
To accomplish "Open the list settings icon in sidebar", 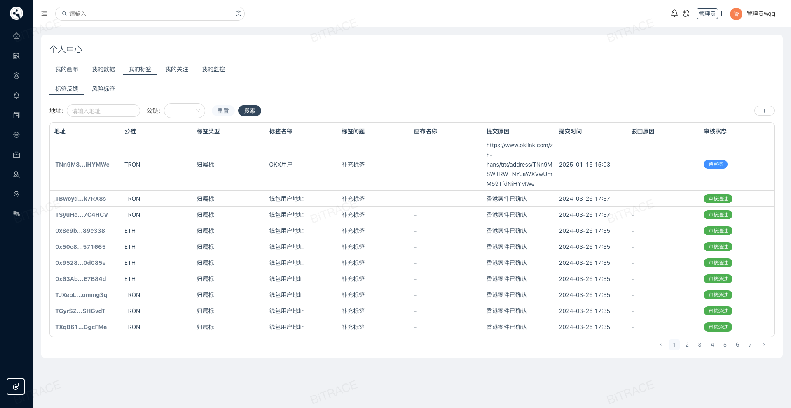I will (16, 214).
